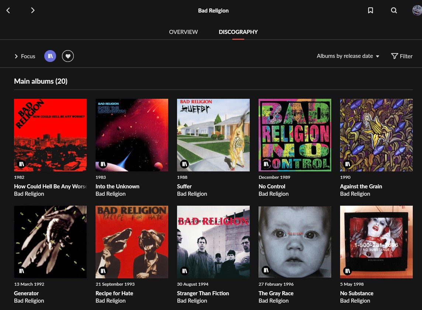Click the Bad Religion page title

coord(214,10)
